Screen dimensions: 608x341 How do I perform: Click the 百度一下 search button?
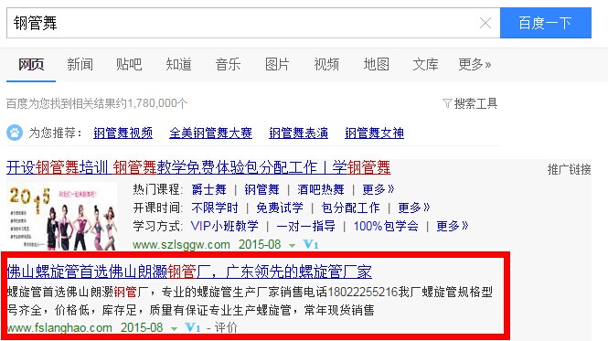[x=546, y=23]
